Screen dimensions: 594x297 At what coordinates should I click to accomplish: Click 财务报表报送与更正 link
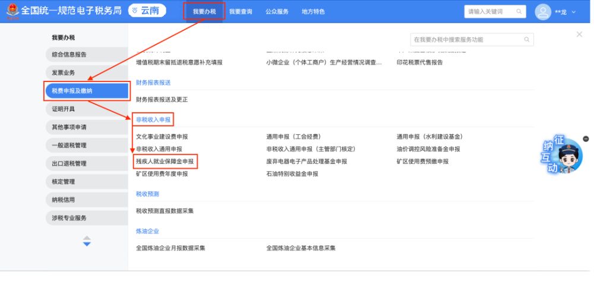click(162, 99)
